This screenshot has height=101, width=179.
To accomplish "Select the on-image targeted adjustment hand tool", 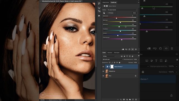I will click(104, 13).
